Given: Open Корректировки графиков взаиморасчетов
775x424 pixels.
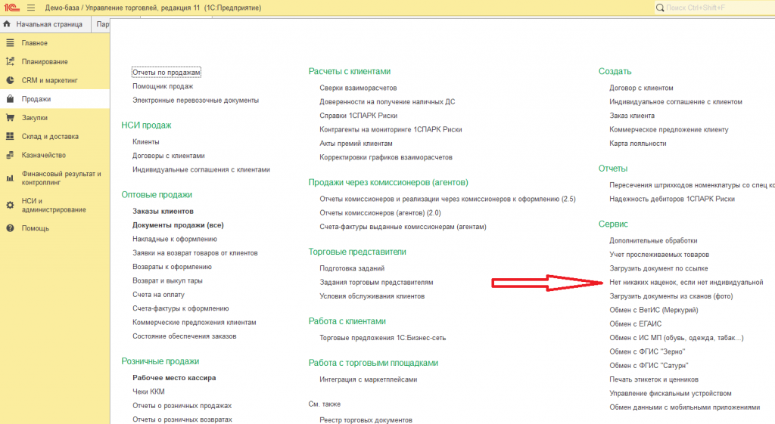Looking at the screenshot, I should click(385, 157).
